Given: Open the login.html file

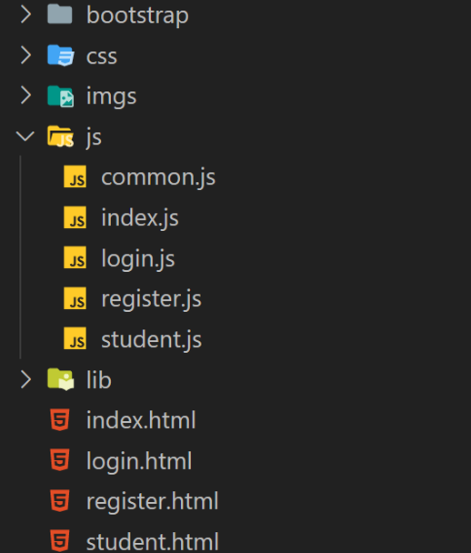Looking at the screenshot, I should tap(139, 460).
